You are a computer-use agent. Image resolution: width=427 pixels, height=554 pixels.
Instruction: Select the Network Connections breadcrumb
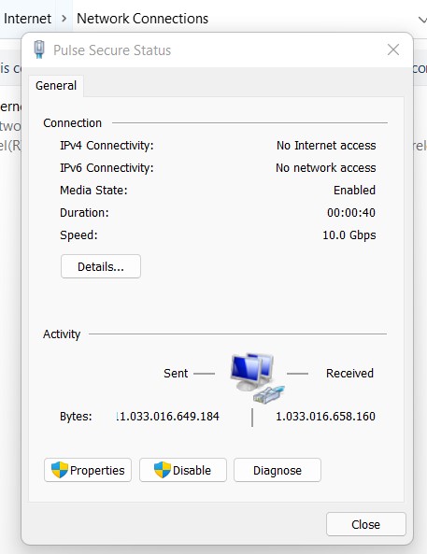coord(142,19)
